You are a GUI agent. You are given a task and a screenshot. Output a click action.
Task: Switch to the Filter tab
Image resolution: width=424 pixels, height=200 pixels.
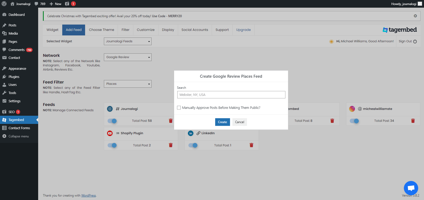[125, 30]
